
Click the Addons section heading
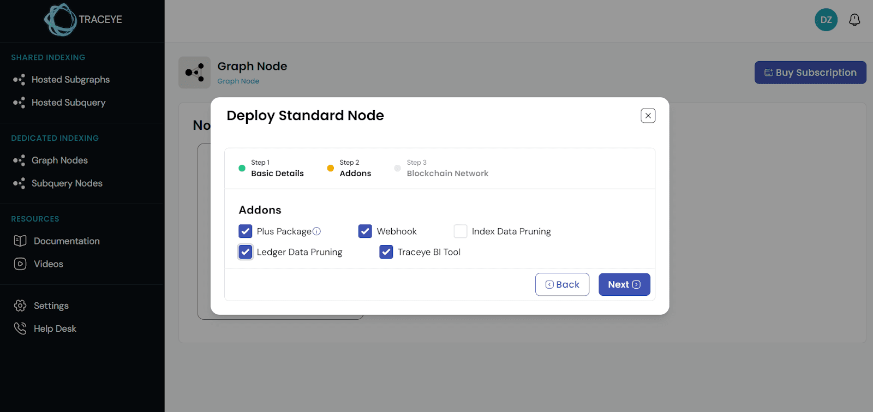pos(260,210)
